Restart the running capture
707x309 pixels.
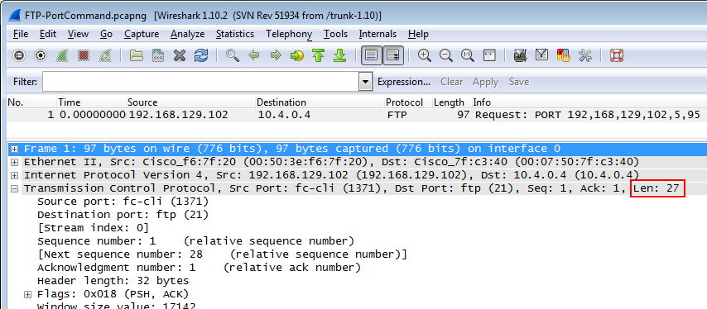tap(105, 56)
